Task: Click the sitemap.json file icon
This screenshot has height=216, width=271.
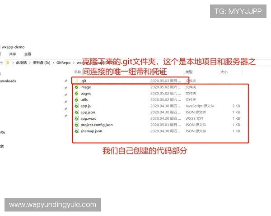Action: [76, 131]
